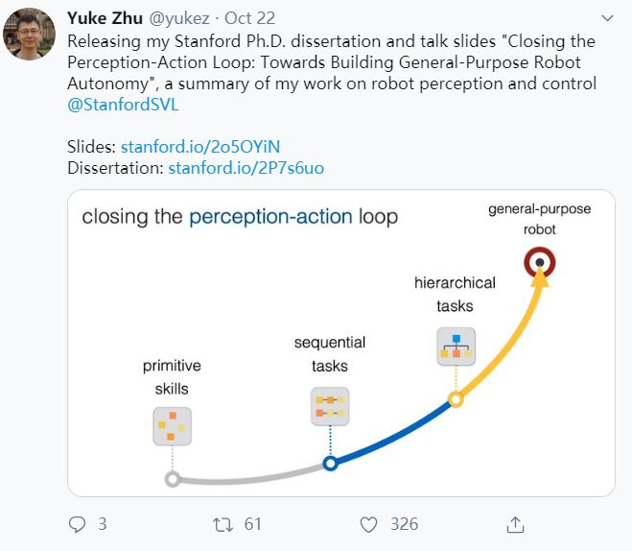632x551 pixels.
Task: Open the share upload icon
Action: point(515,524)
